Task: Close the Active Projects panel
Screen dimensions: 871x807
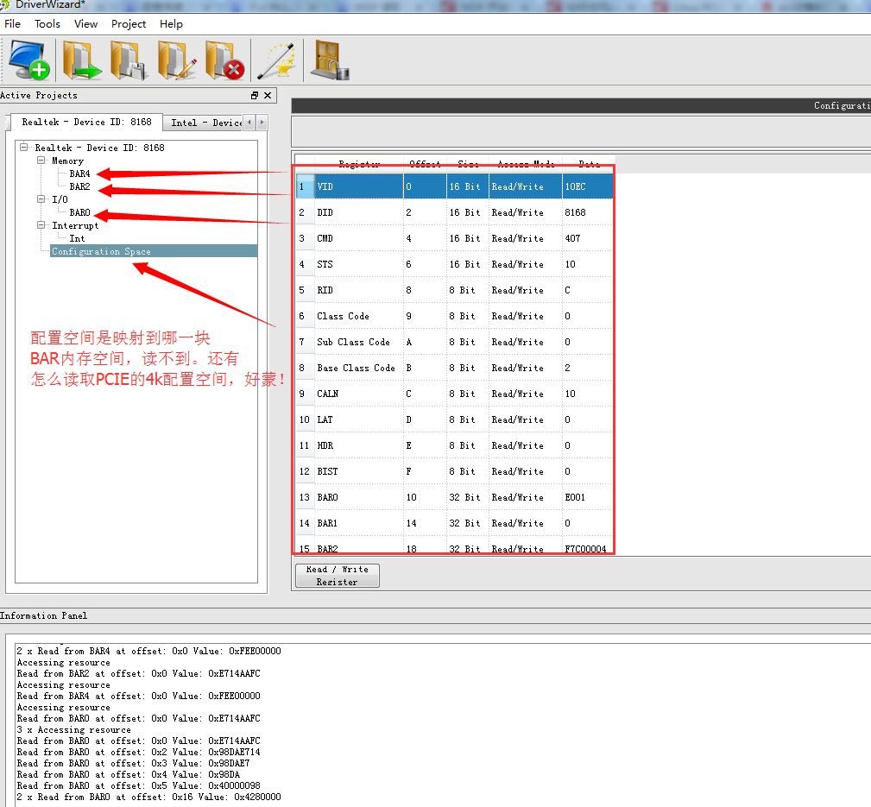Action: click(x=268, y=96)
